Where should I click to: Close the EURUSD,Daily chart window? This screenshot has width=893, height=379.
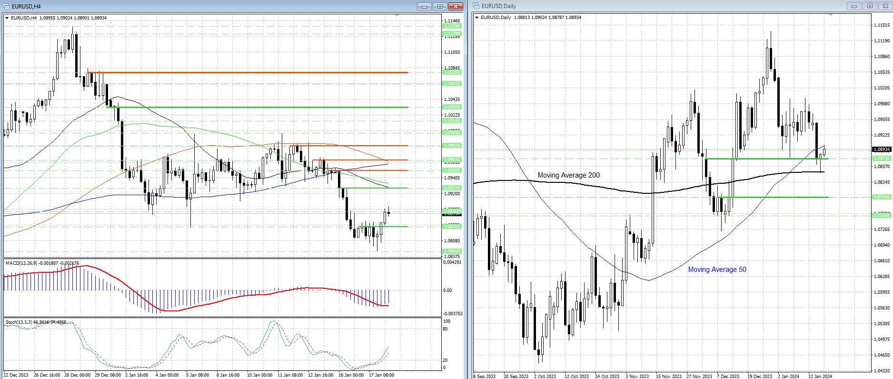[x=885, y=6]
